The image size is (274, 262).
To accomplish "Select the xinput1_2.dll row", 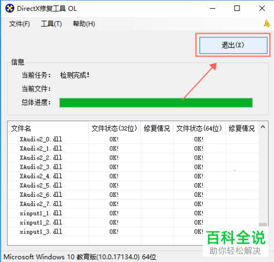I will tap(133, 223).
